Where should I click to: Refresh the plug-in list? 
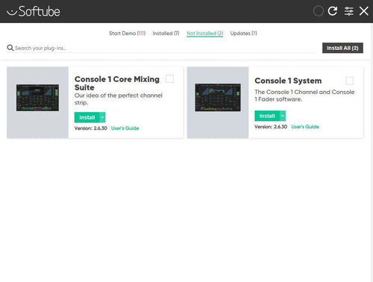click(333, 11)
